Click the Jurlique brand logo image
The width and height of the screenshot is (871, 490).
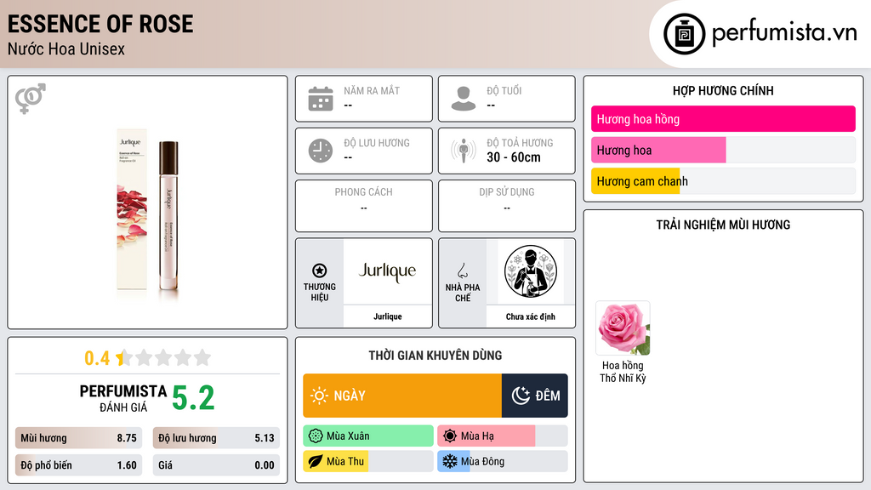[x=387, y=271]
